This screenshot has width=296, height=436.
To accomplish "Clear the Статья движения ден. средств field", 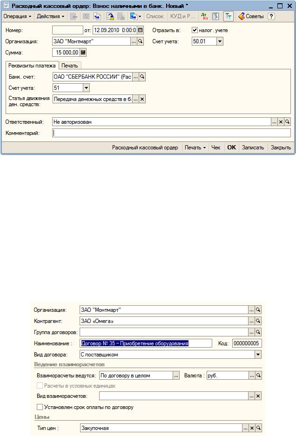I will point(142,99).
